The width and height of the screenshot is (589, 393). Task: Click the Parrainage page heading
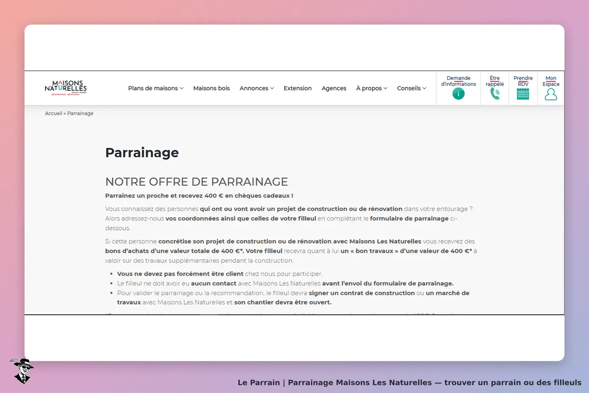(142, 153)
